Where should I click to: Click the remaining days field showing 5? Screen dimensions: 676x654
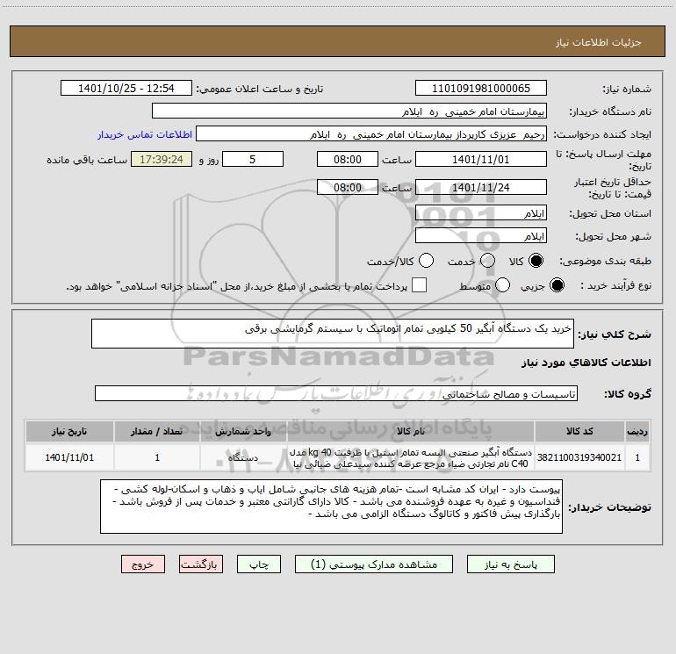(x=253, y=159)
